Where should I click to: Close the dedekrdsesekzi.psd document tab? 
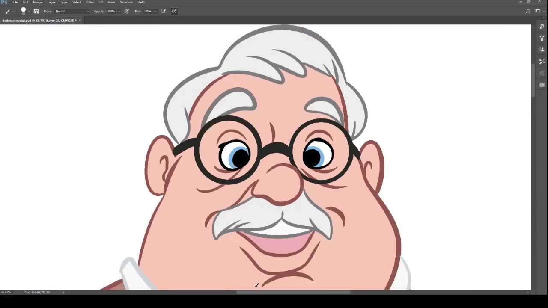80,21
